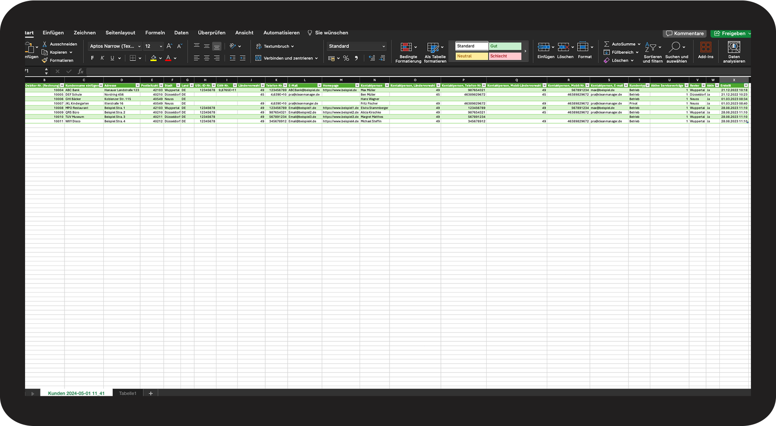Image resolution: width=776 pixels, height=426 pixels.
Task: Toggle italic formatting (K)
Action: (x=102, y=58)
